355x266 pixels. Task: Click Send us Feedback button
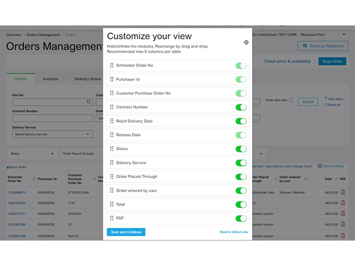(x=323, y=46)
